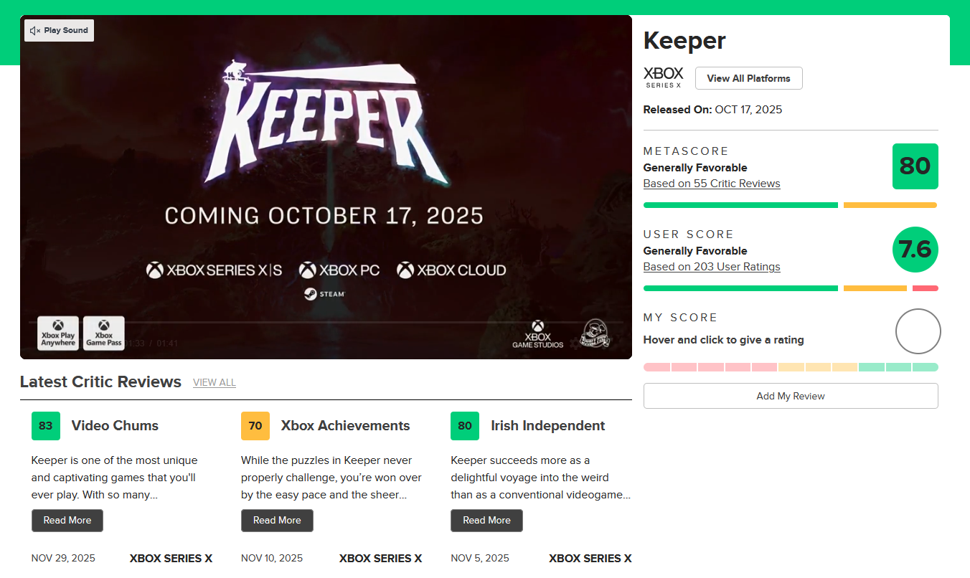Unmute video with Play Sound button
Viewport: 970px width, 578px height.
coord(59,31)
